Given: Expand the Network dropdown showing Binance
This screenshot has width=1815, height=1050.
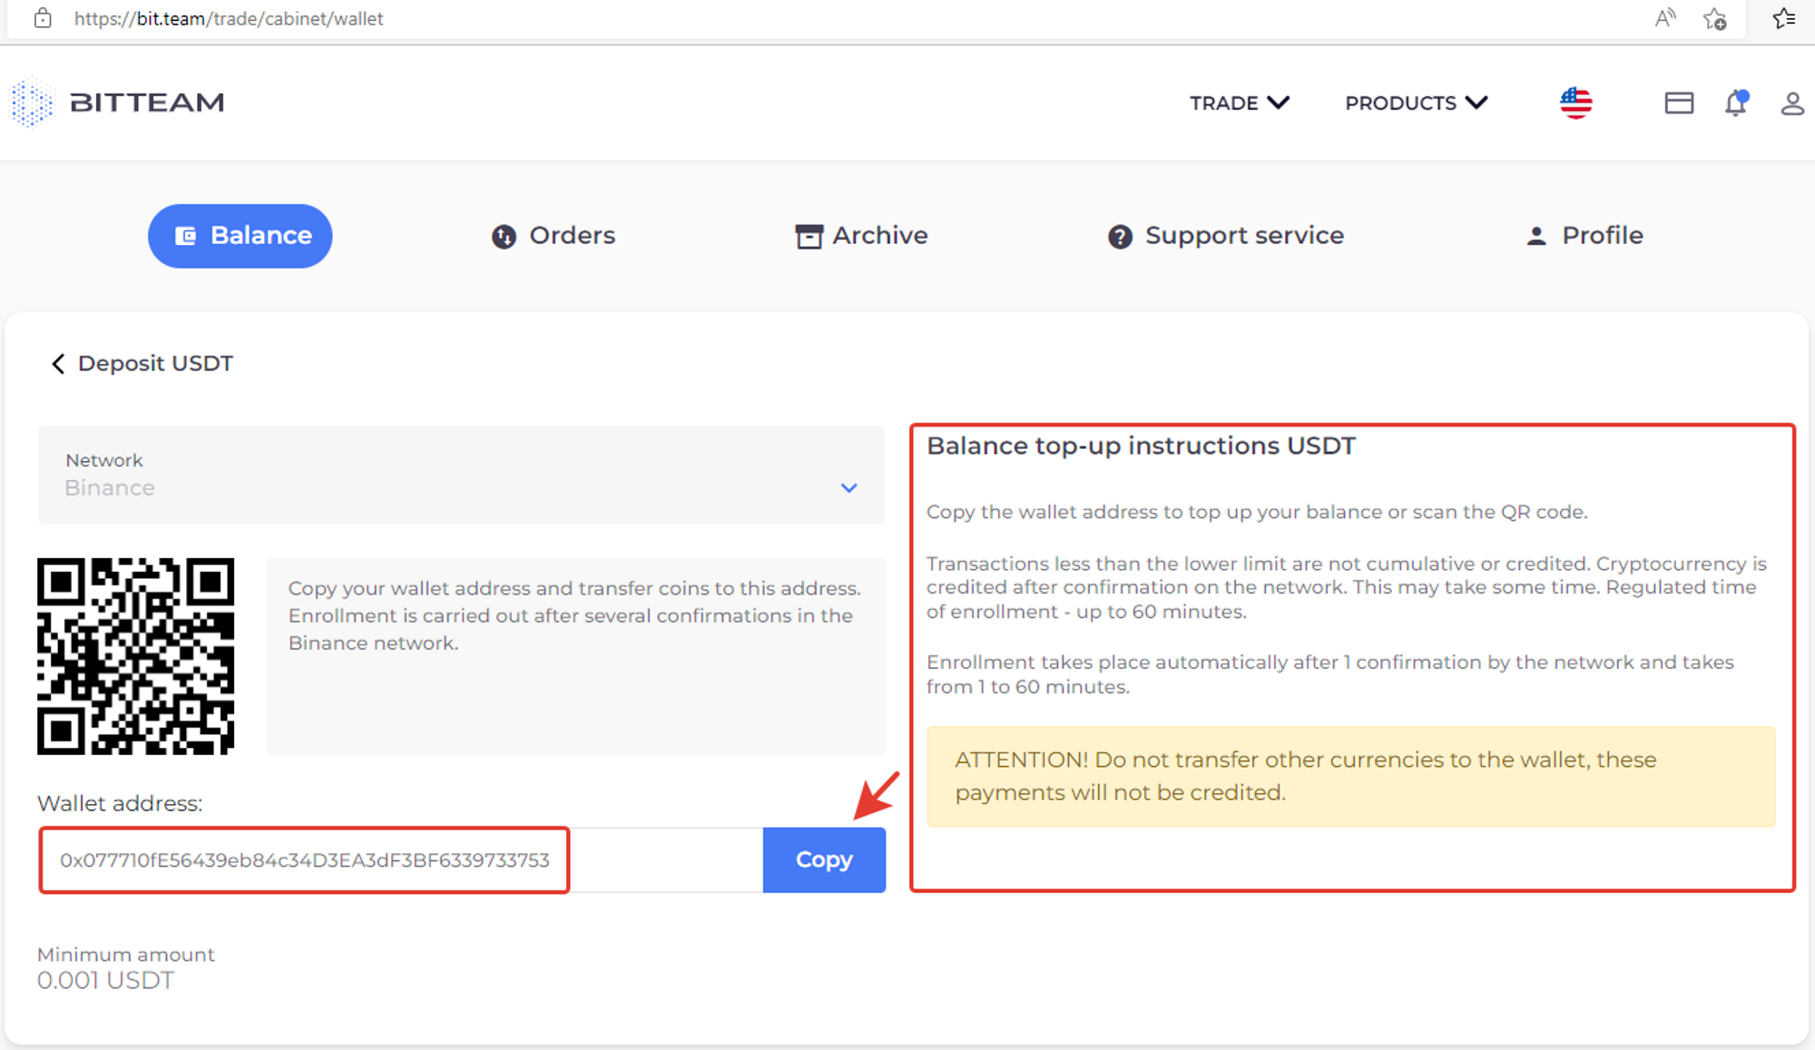Looking at the screenshot, I should click(461, 475).
